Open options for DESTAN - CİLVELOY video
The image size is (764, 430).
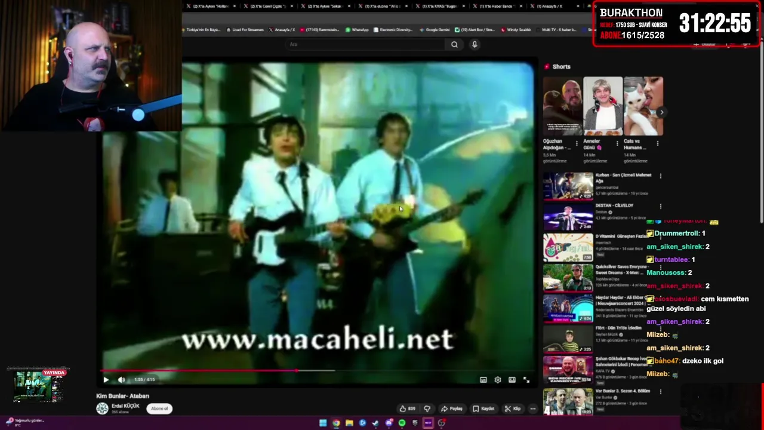pos(660,206)
